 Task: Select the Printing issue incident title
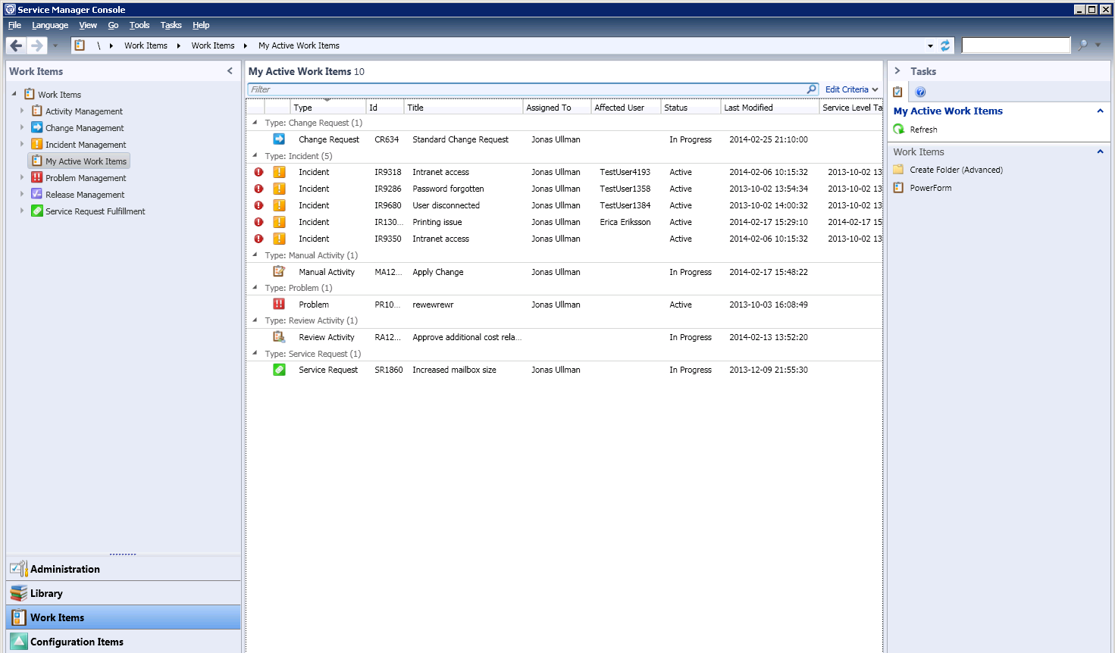coord(437,222)
